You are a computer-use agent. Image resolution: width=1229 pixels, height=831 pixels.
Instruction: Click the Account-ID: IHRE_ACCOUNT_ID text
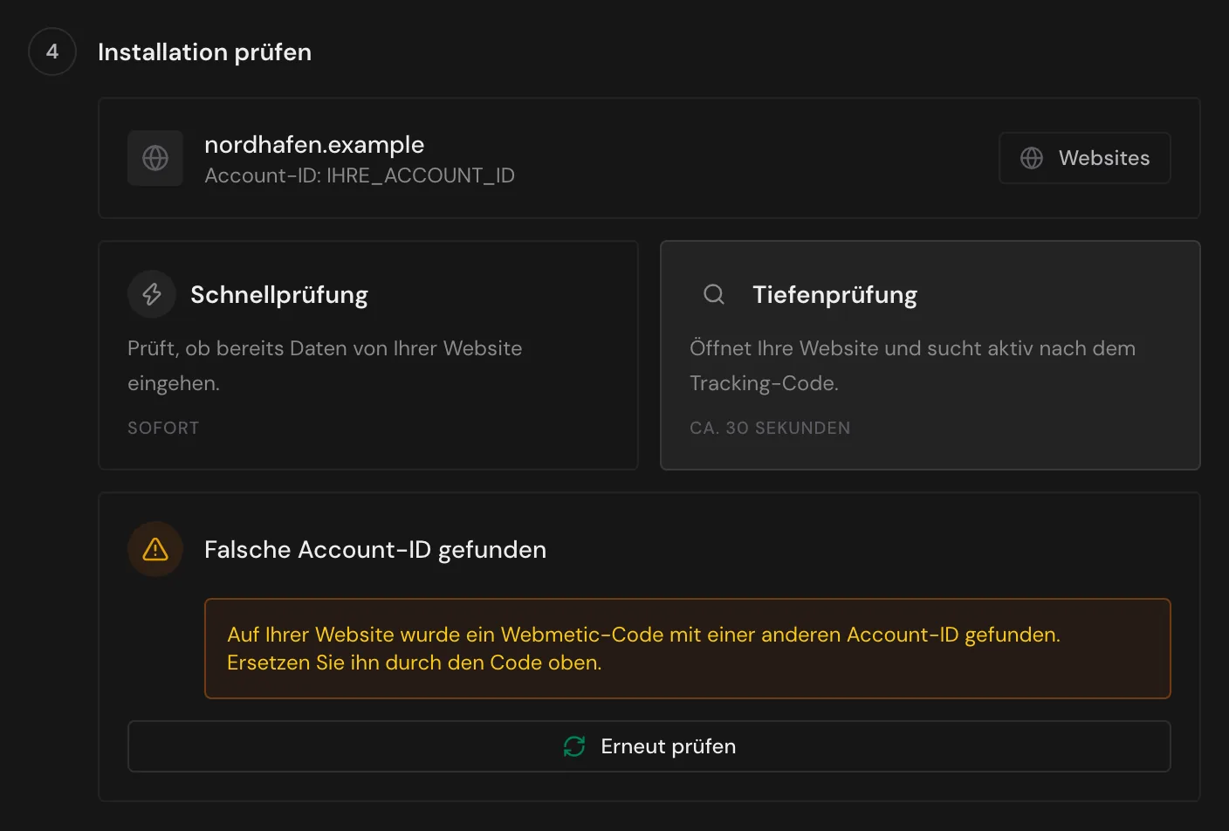pyautogui.click(x=360, y=175)
